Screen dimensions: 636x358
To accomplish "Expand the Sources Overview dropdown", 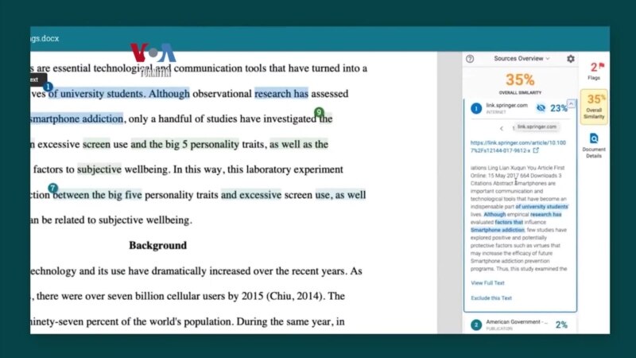I will point(522,58).
